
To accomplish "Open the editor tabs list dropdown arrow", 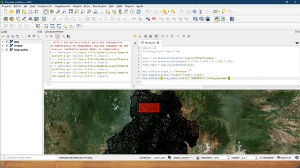I will (x=297, y=43).
